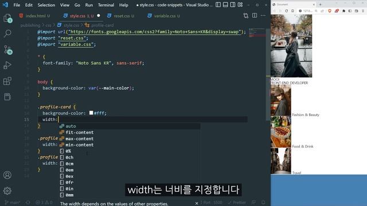The height and width of the screenshot is (206, 367).
Task: Click Port 5500 Live Server status
Action: (x=211, y=203)
